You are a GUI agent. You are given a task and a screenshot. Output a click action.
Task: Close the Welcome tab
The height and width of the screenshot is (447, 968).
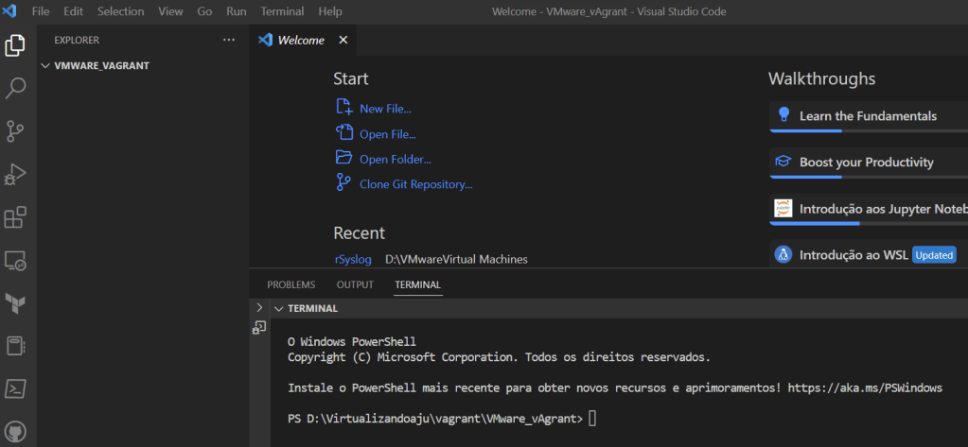coord(343,40)
